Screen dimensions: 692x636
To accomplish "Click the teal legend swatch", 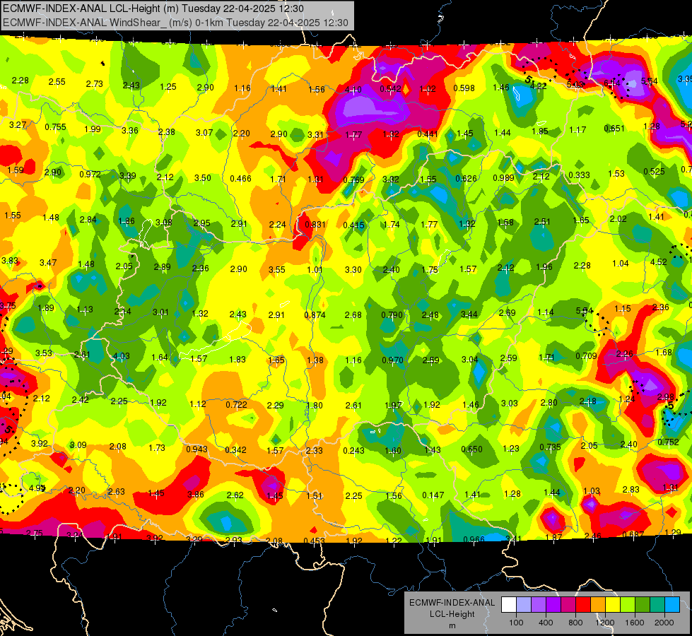I will pos(657,605).
